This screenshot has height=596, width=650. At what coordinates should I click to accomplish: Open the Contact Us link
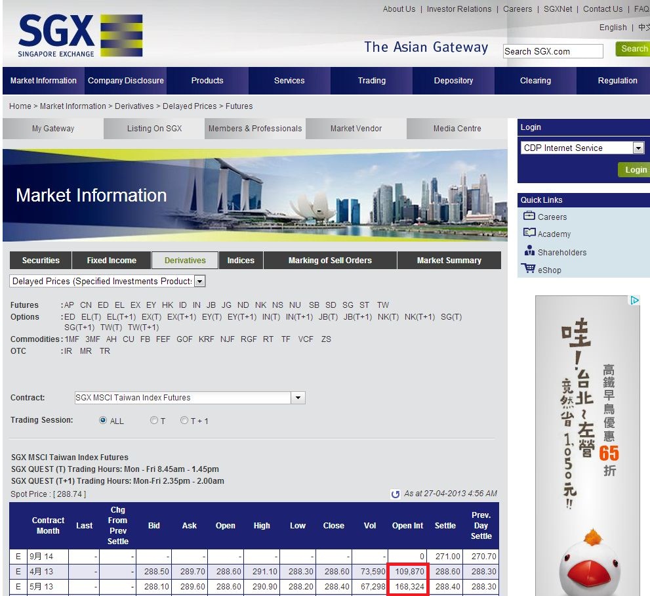[x=603, y=9]
